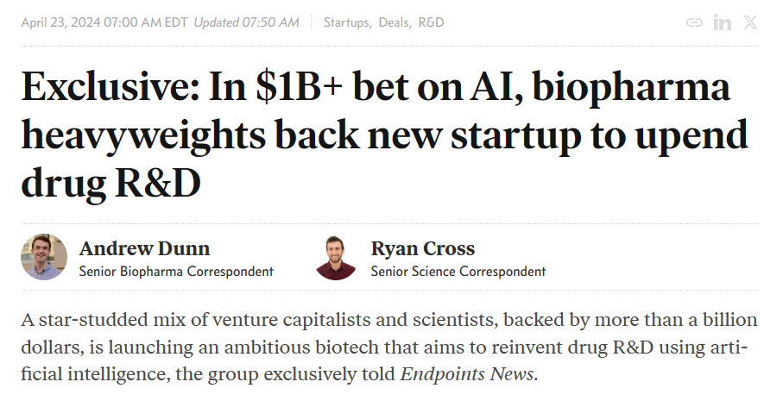Open the Startups topic tag
This screenshot has height=407, width=783.
(347, 22)
